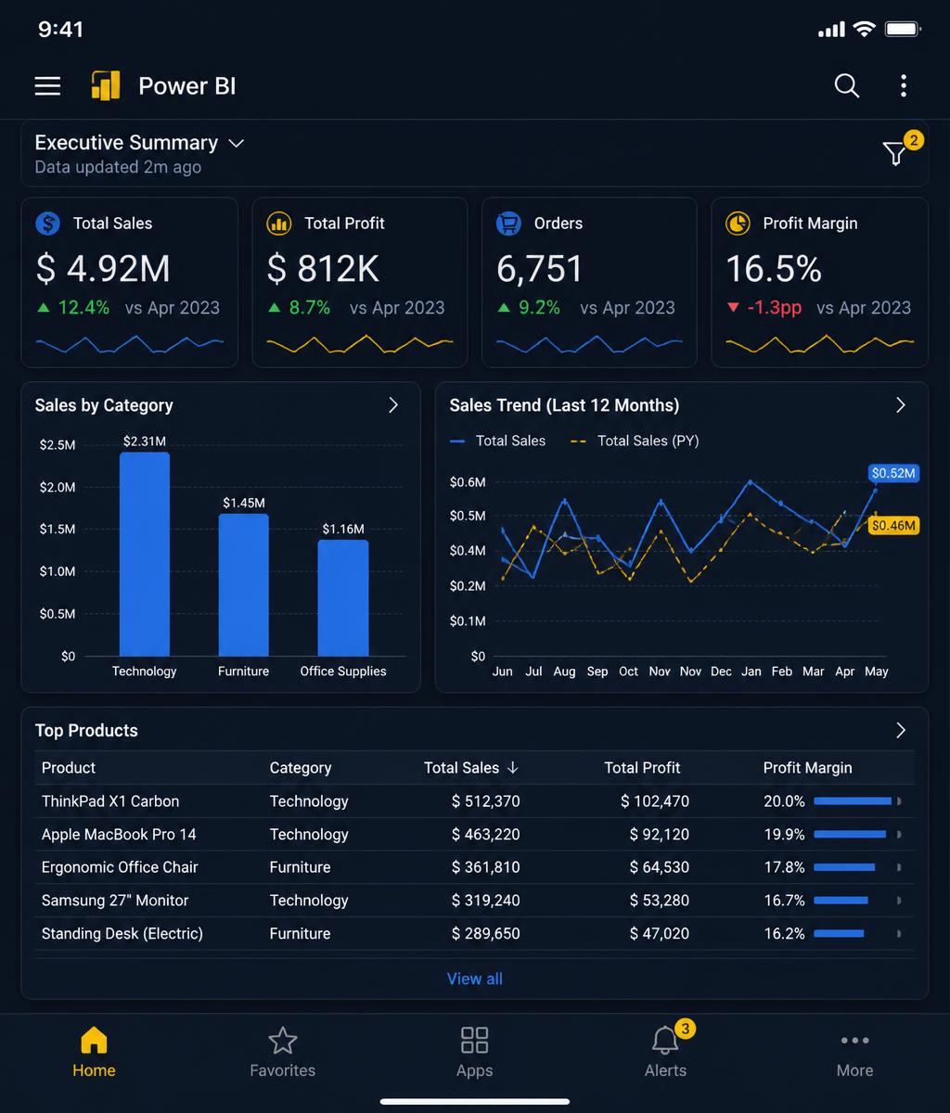Image resolution: width=950 pixels, height=1113 pixels.
Task: Expand the Sales by Category chart chevron
Action: pyautogui.click(x=392, y=405)
